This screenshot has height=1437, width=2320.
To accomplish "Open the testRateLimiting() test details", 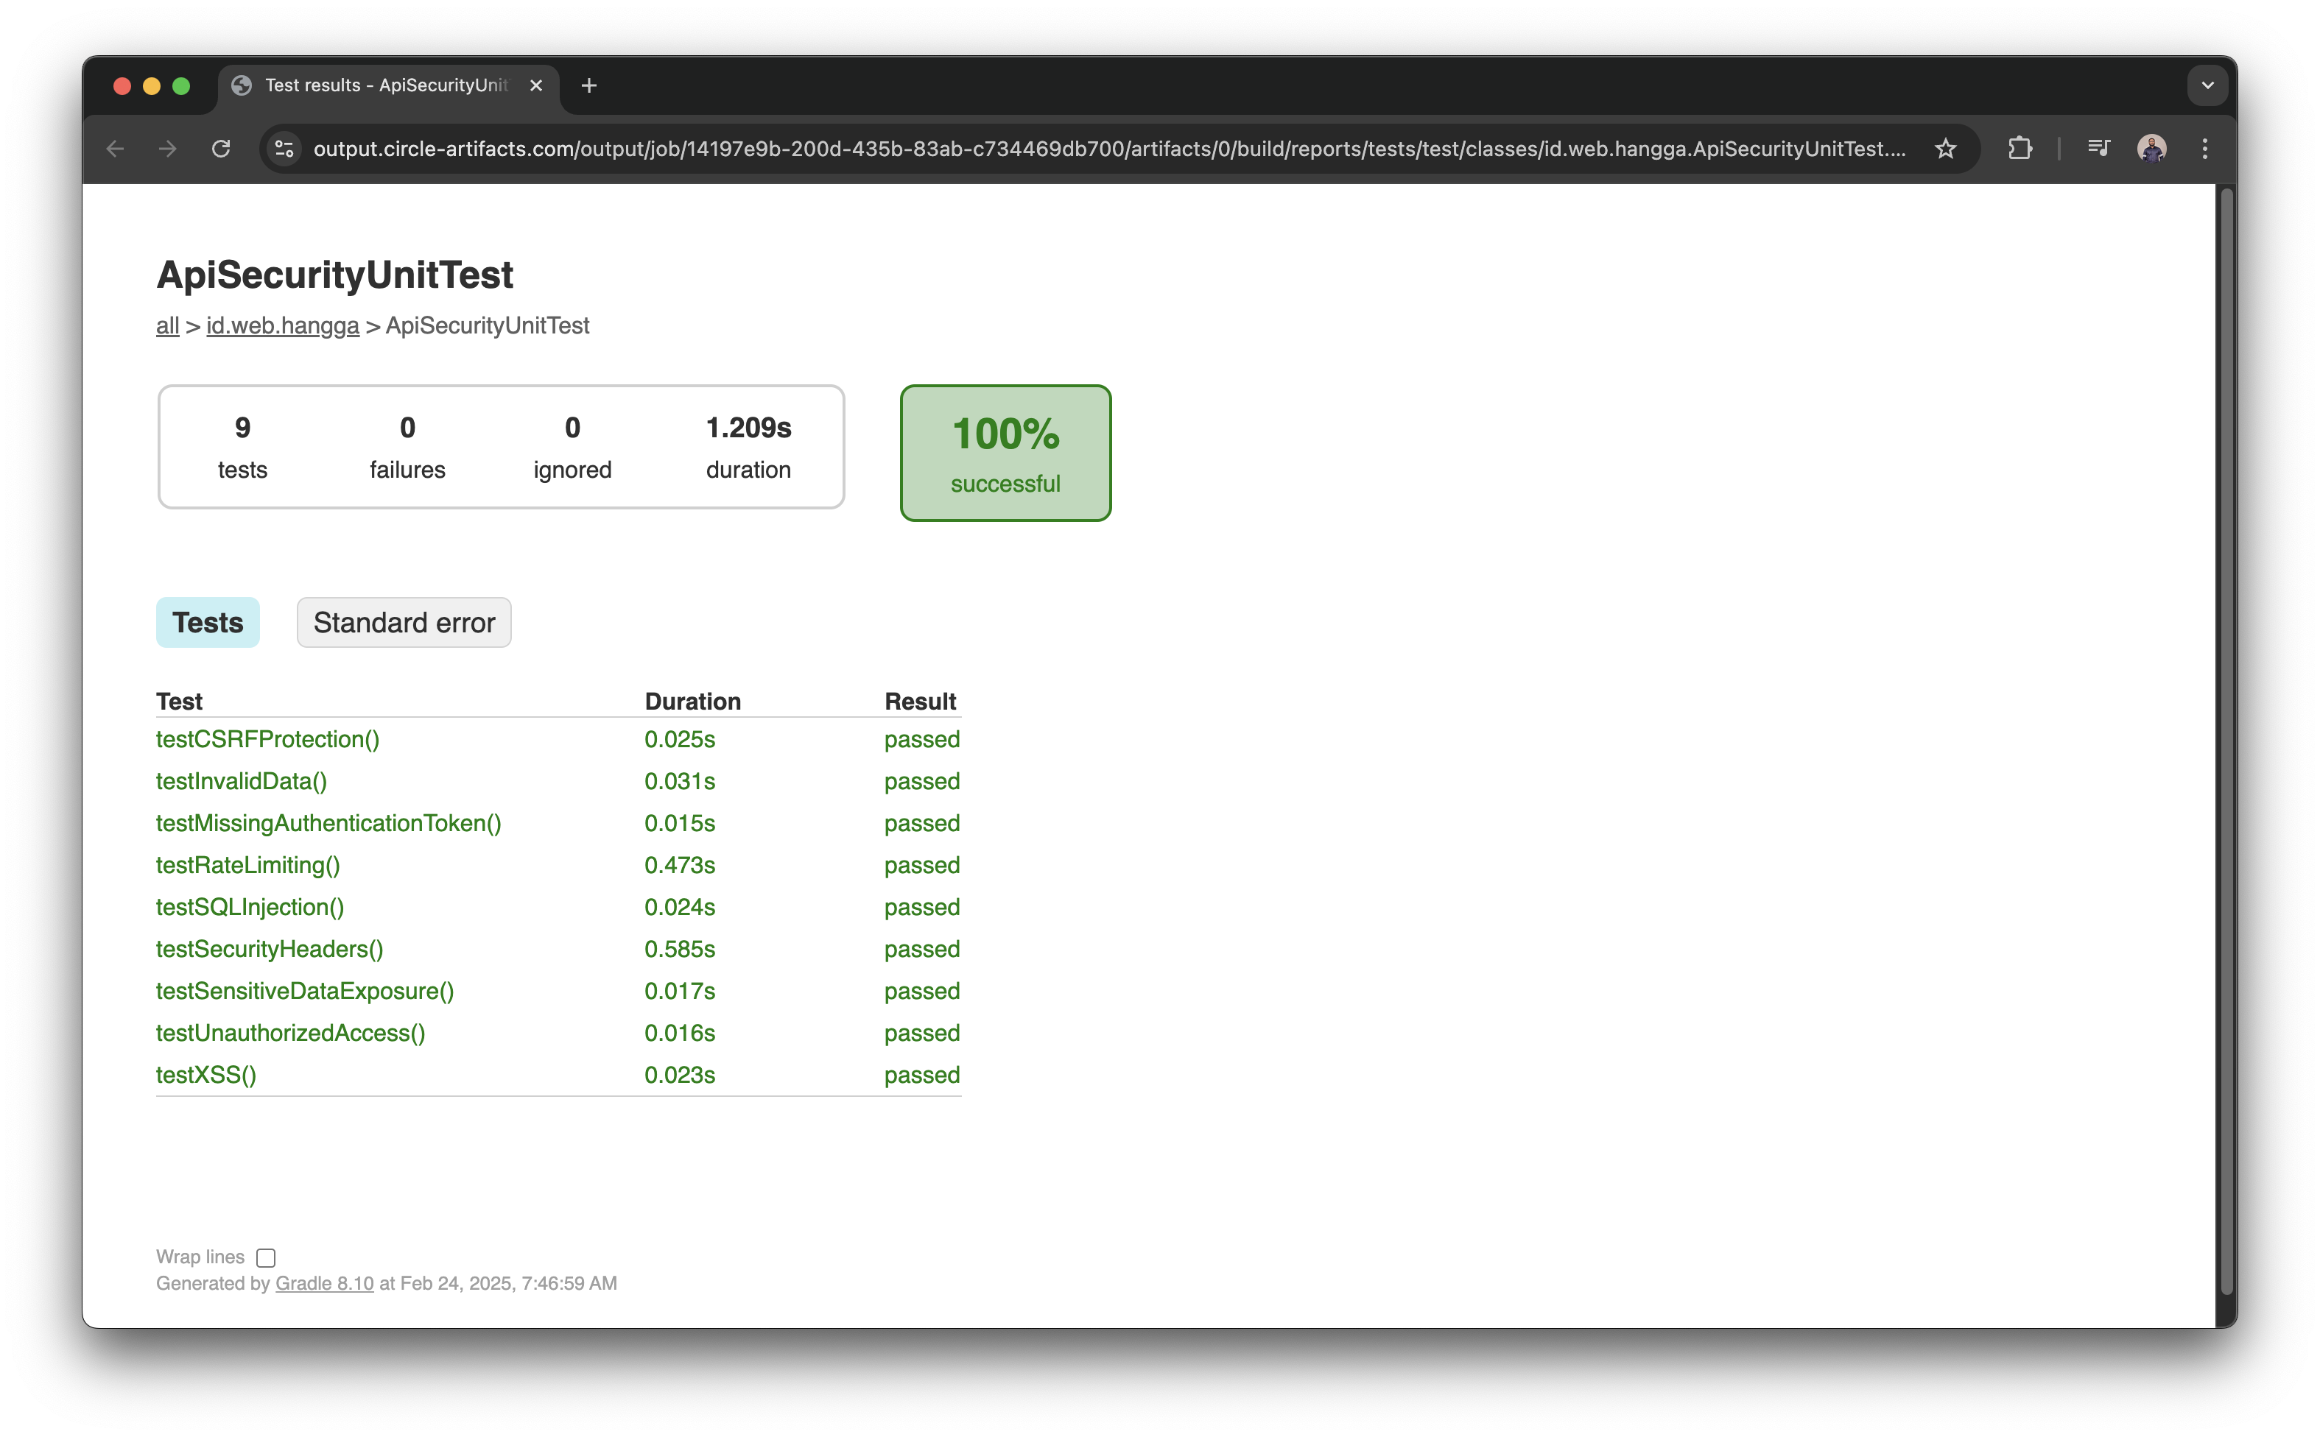I will click(248, 865).
